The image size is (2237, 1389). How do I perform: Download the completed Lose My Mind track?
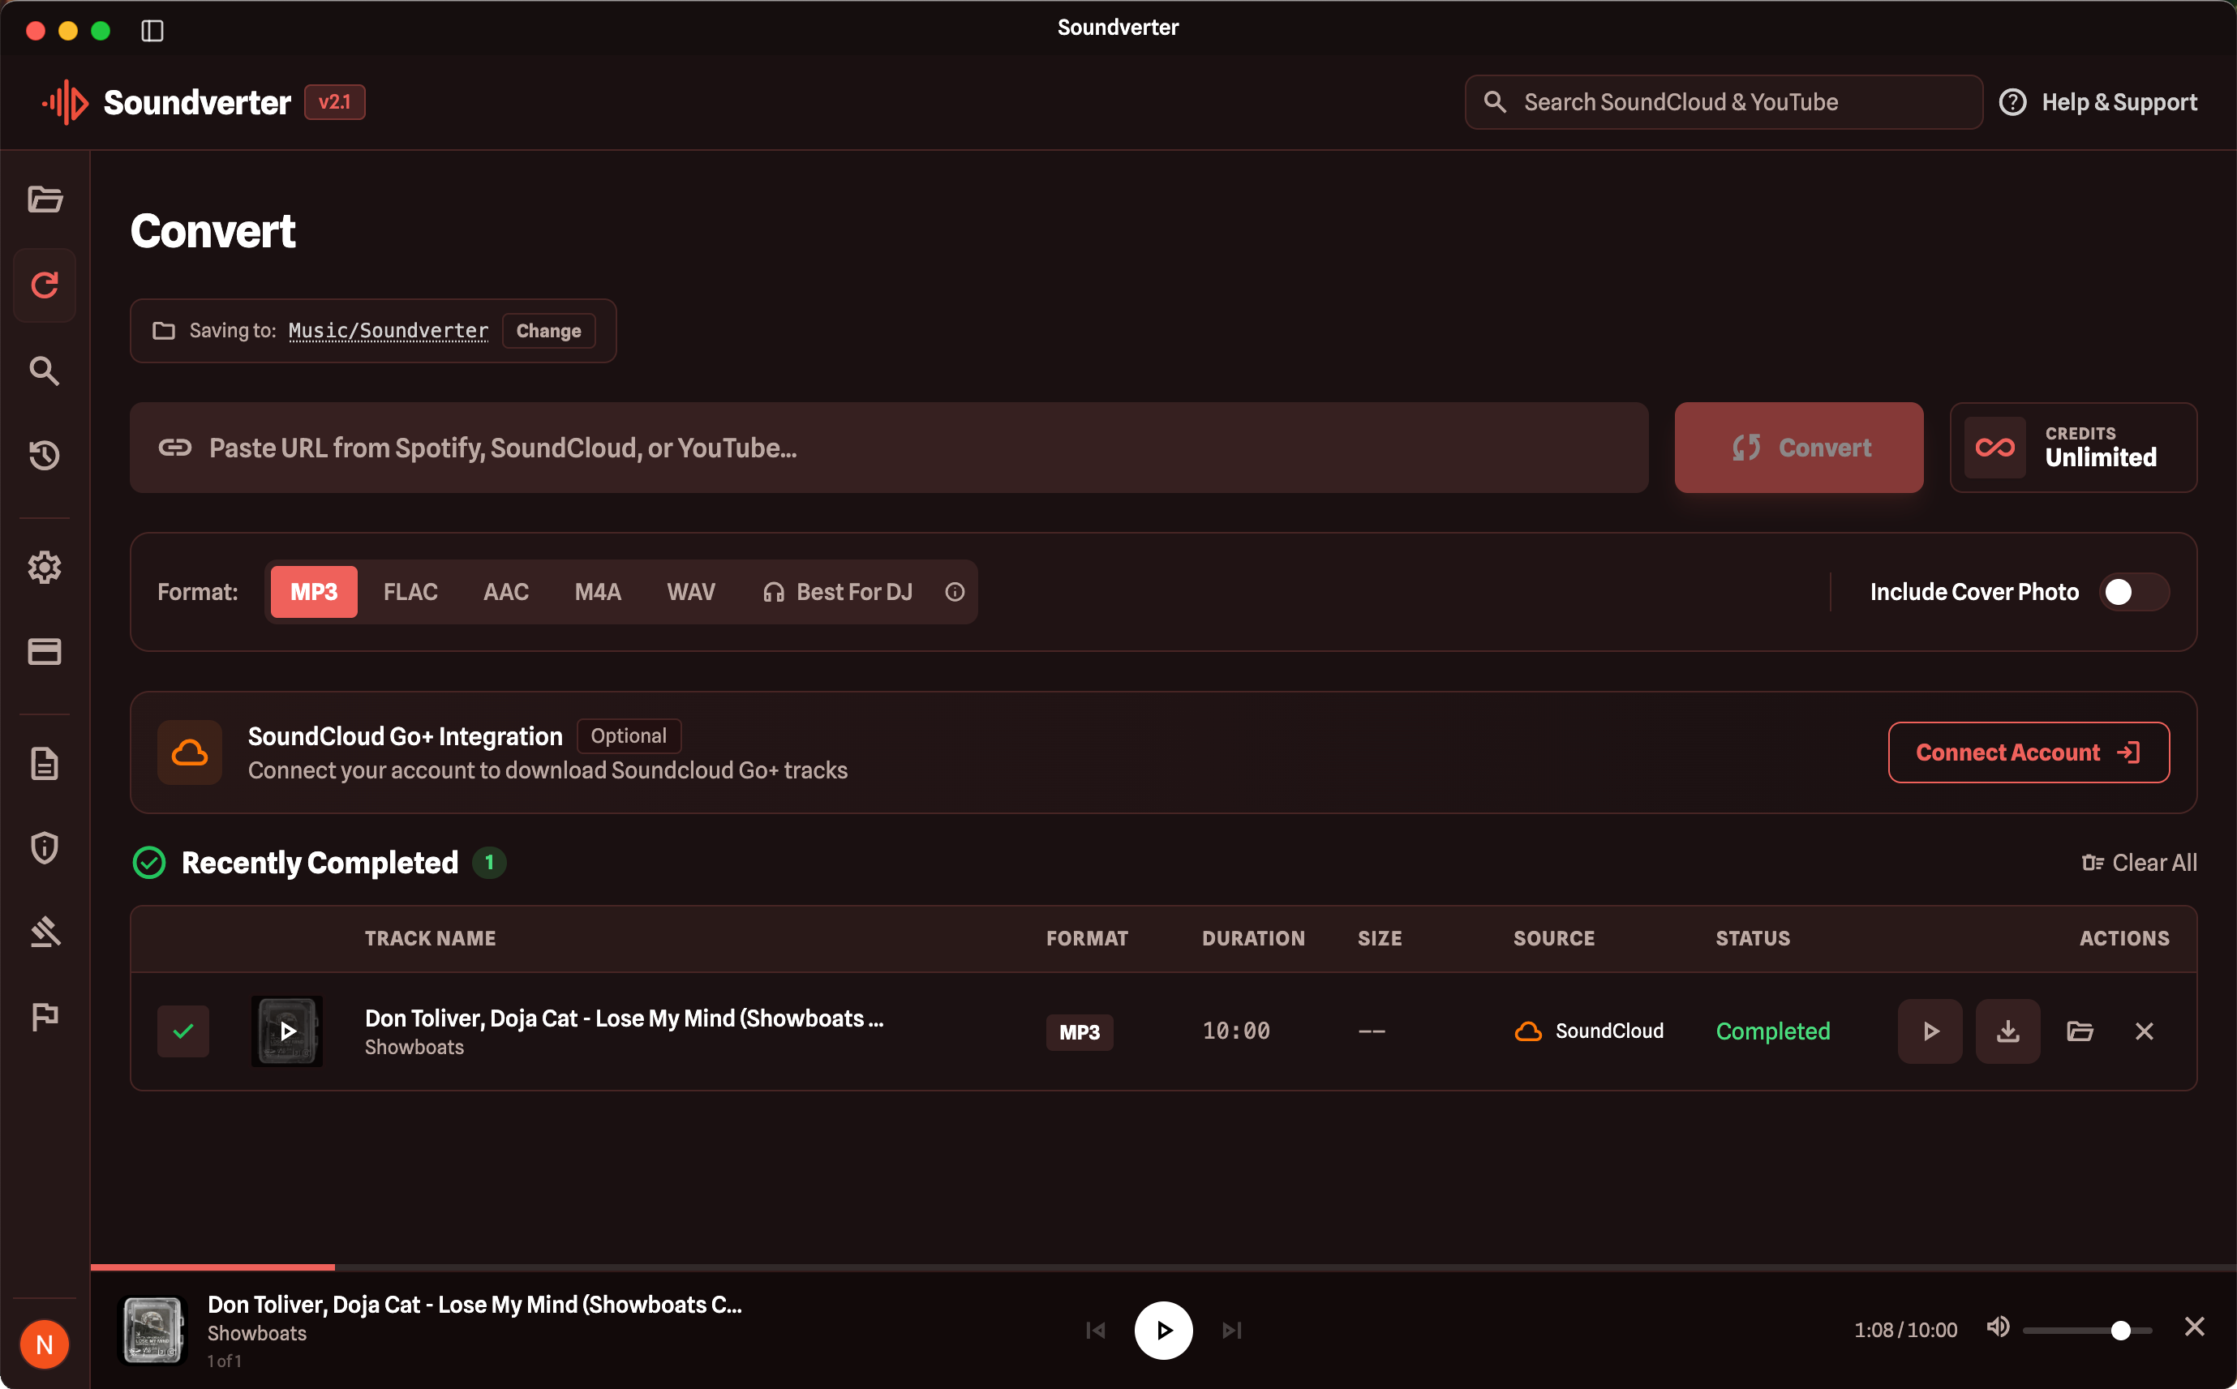(x=2007, y=1031)
